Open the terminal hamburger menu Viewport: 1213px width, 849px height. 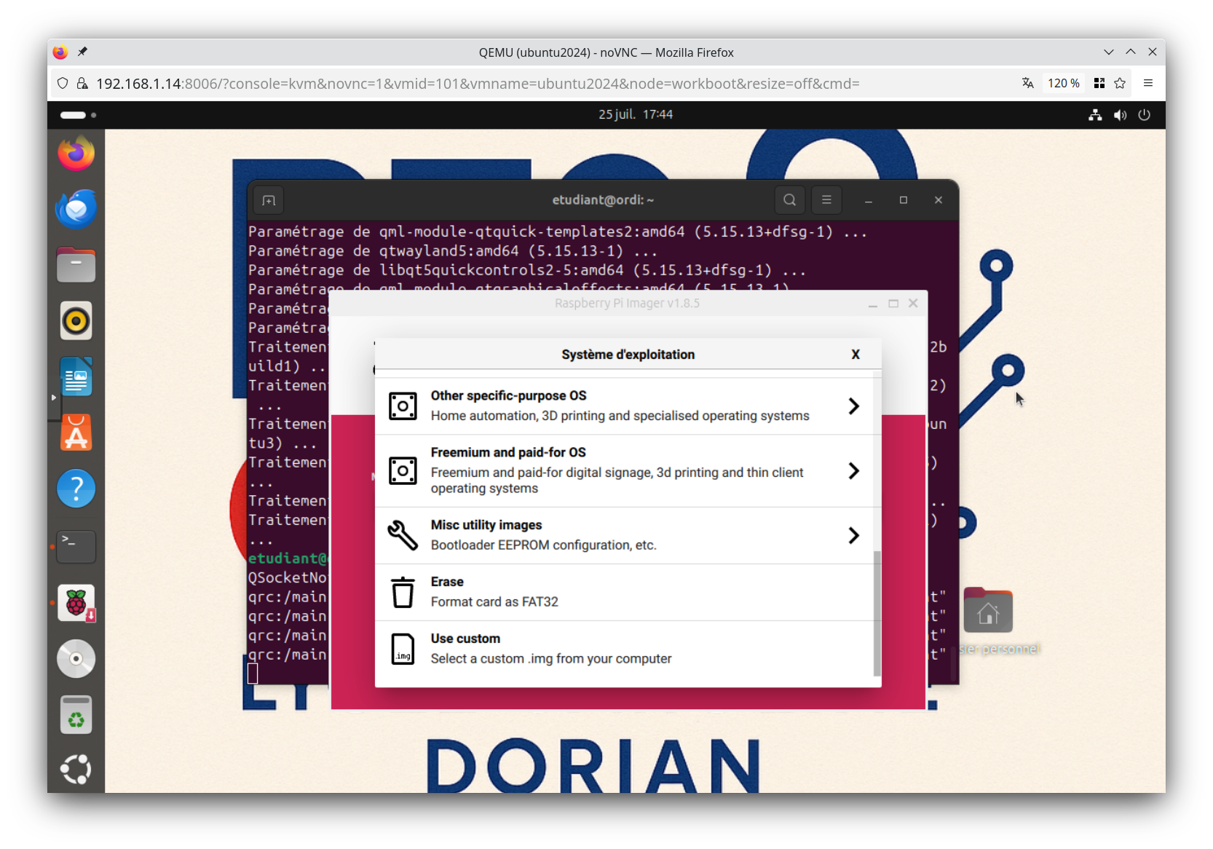point(826,200)
